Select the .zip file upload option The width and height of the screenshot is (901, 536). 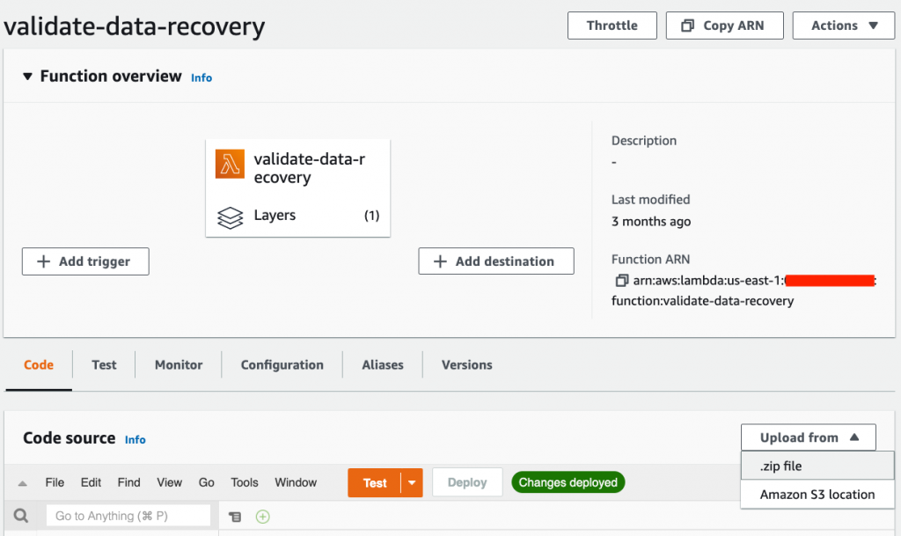point(778,466)
